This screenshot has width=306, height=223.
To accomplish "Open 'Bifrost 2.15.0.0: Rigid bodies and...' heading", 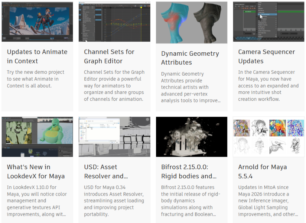I will click(189, 171).
